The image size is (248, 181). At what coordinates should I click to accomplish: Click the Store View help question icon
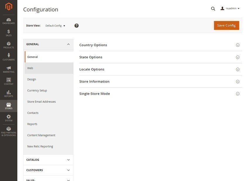(x=77, y=26)
